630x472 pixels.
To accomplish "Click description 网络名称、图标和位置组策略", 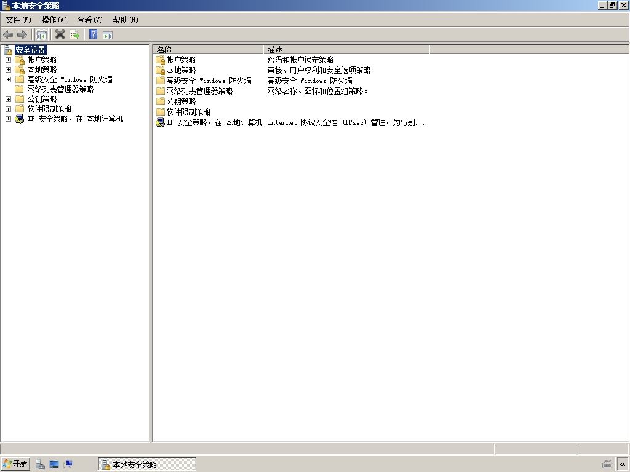I will [x=317, y=91].
